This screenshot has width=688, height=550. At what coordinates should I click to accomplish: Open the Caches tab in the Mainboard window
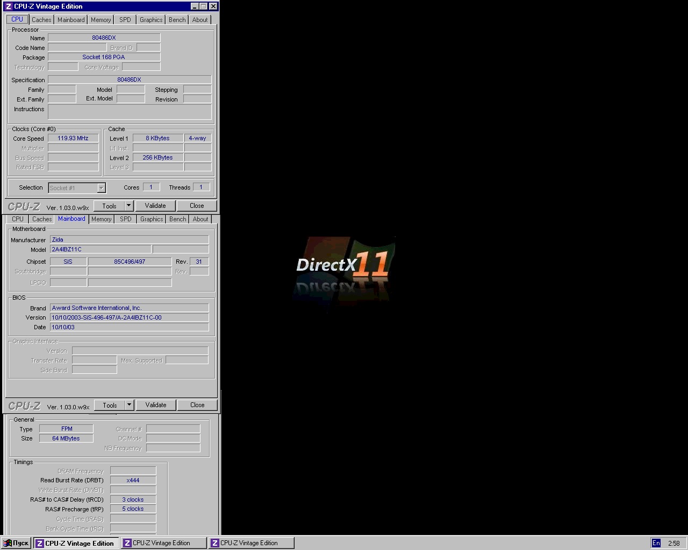tap(42, 219)
